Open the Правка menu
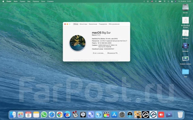The height and width of the screenshot is (120, 193). point(22,1)
